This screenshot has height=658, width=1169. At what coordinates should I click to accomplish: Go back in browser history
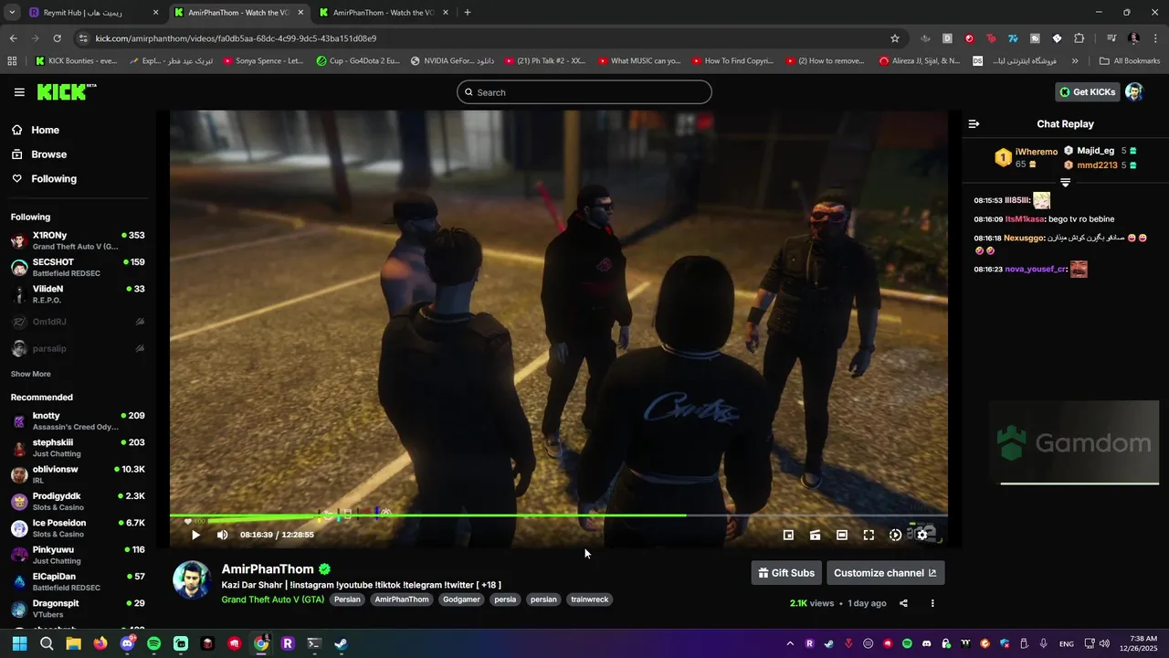[13, 38]
